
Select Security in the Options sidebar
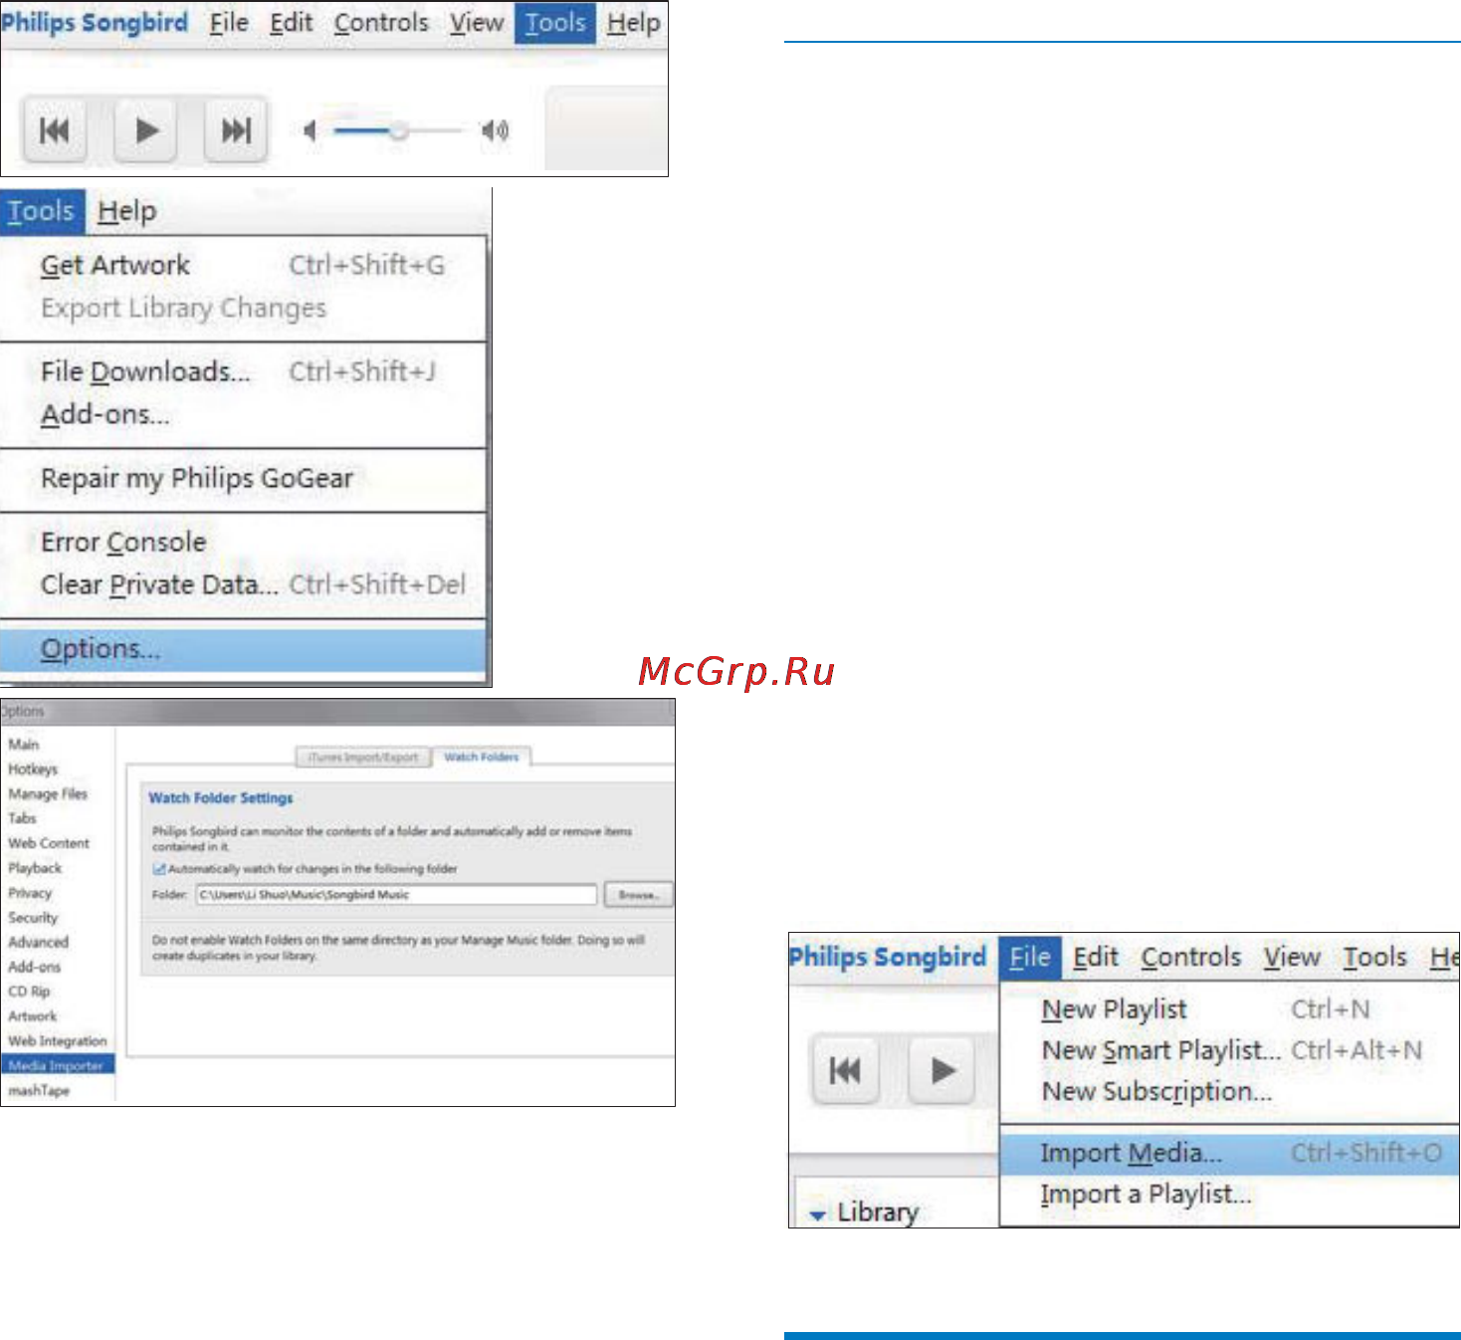tap(33, 918)
